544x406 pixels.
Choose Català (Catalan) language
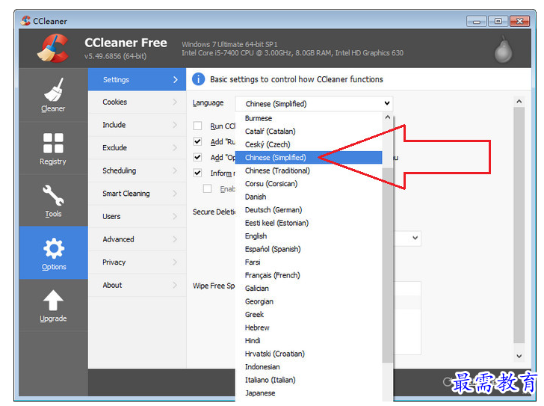click(309, 132)
